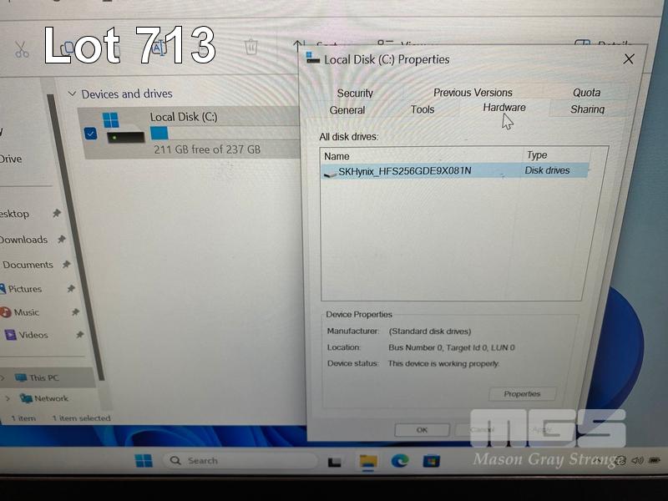668x501 pixels.
Task: Open Microsoft Store from the taskbar
Action: [x=431, y=462]
